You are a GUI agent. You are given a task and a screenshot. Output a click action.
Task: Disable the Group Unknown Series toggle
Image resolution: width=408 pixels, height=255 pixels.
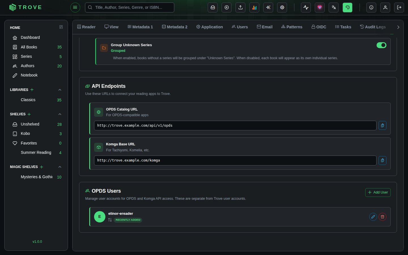(381, 45)
